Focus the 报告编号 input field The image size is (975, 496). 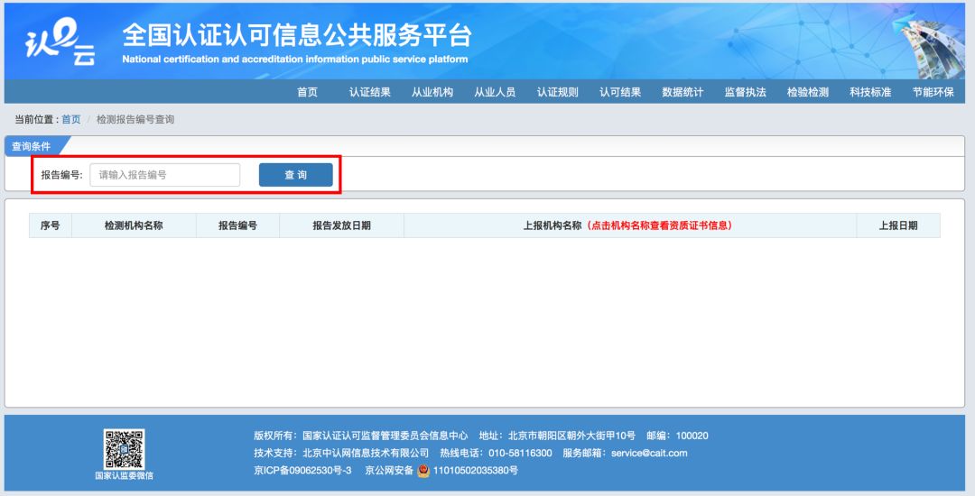coord(164,175)
